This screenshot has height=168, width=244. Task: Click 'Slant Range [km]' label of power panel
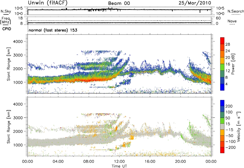pyautogui.click(x=9, y=64)
